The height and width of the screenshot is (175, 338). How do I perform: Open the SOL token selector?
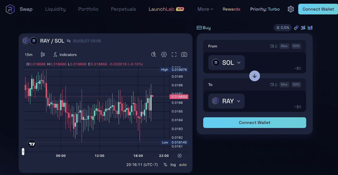coord(227,63)
